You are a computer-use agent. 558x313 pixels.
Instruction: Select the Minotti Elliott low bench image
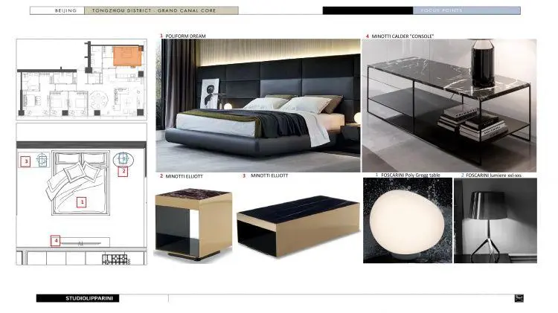295,222
